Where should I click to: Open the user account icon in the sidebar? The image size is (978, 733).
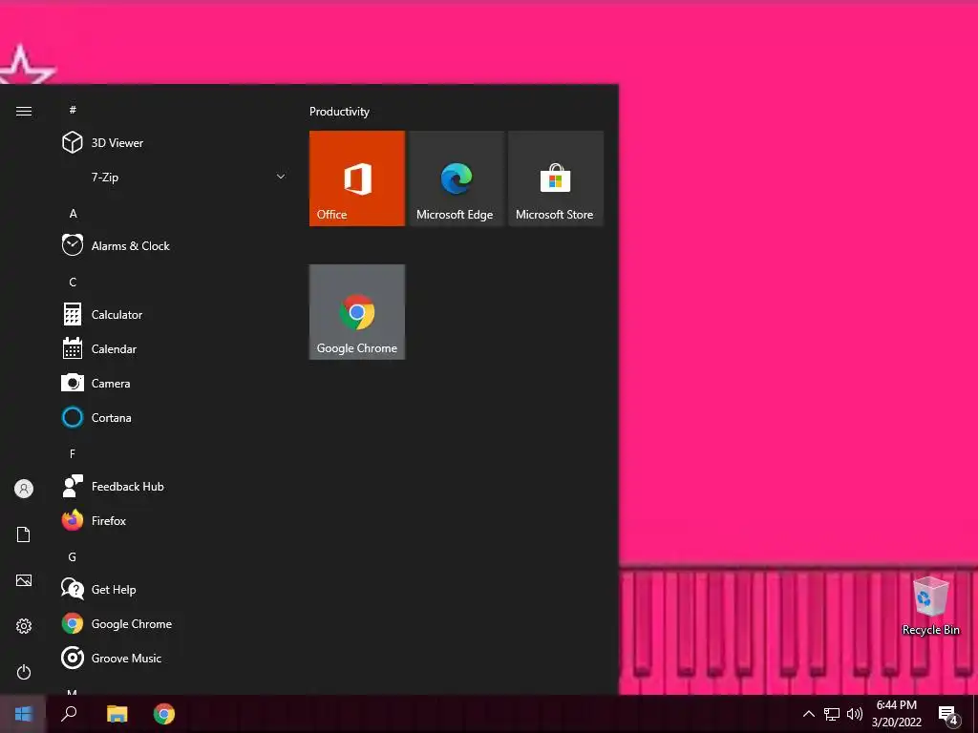tap(24, 489)
